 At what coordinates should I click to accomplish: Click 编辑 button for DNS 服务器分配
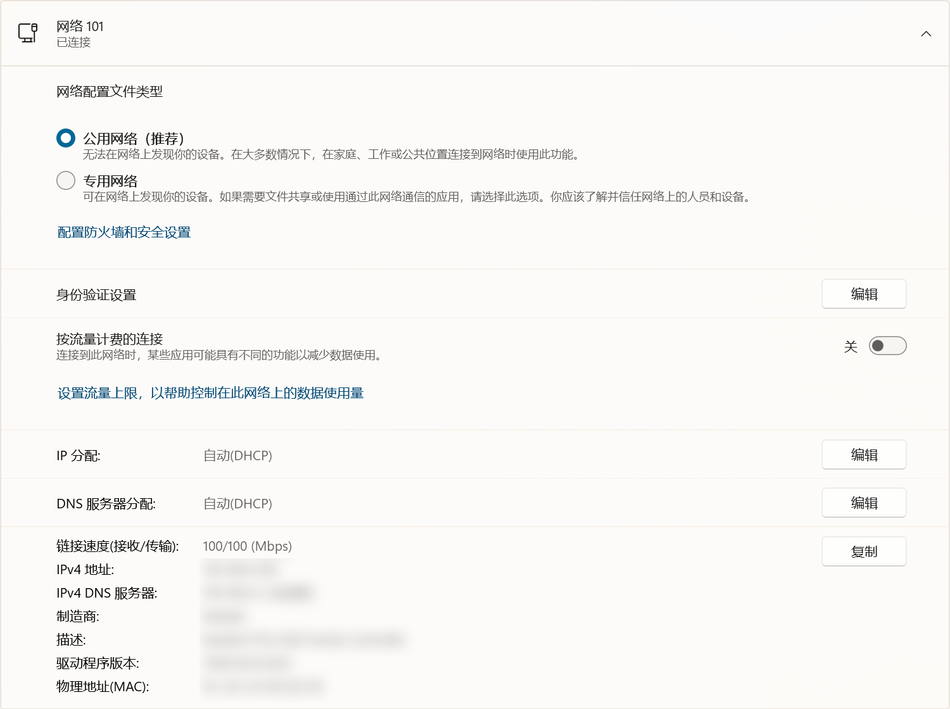pyautogui.click(x=864, y=503)
